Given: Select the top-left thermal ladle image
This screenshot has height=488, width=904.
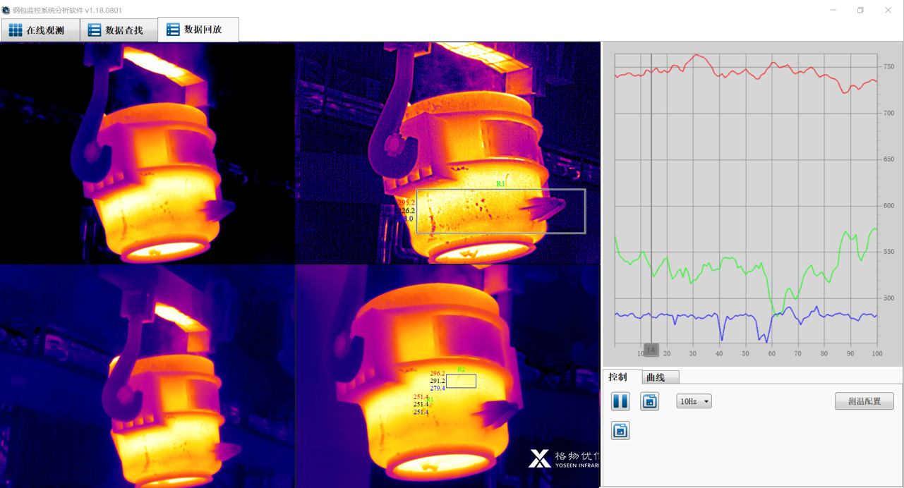Looking at the screenshot, I should tap(147, 153).
